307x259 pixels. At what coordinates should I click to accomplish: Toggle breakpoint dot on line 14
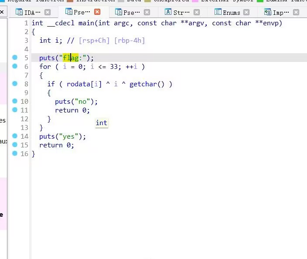click(x=15, y=136)
